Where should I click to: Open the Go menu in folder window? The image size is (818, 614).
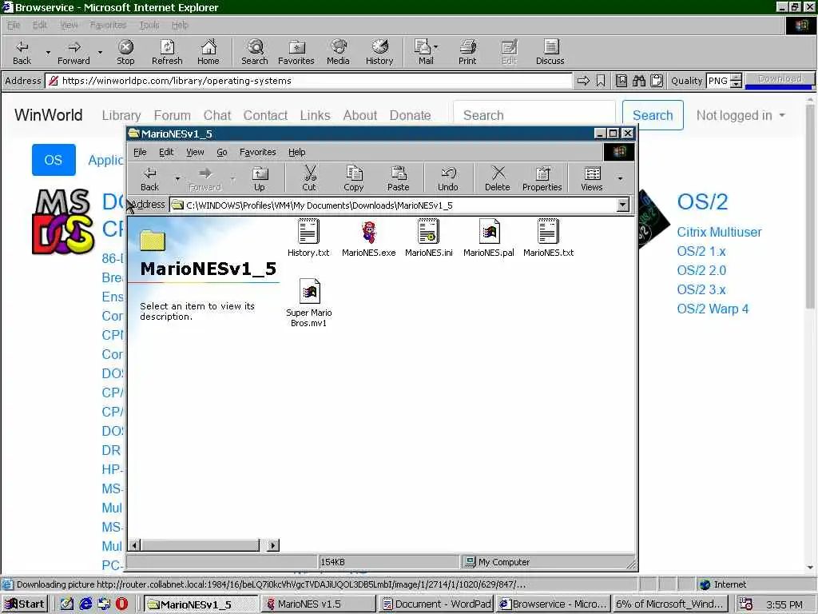[x=222, y=152]
